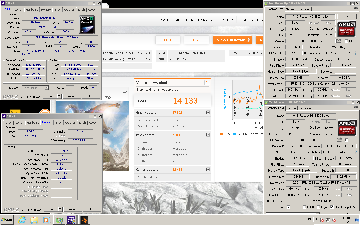This screenshot has height=225, width=360.
Task: Click the AMD Phenom II logo in CPU-Z
Action: (x=87, y=25)
